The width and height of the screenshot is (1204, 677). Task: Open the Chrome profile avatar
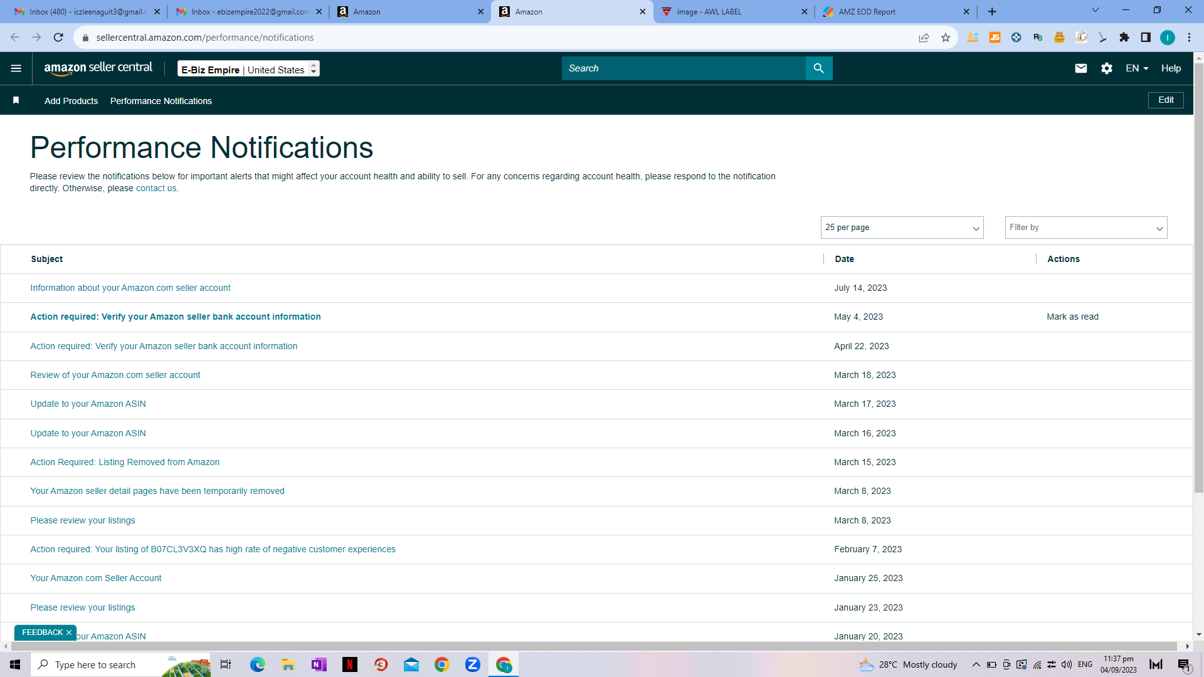(x=1168, y=38)
